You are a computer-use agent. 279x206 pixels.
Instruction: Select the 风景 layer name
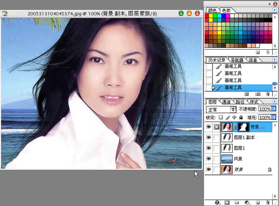point(238,159)
